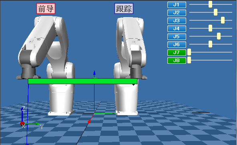Click the J1 slider handle

tap(210, 4)
